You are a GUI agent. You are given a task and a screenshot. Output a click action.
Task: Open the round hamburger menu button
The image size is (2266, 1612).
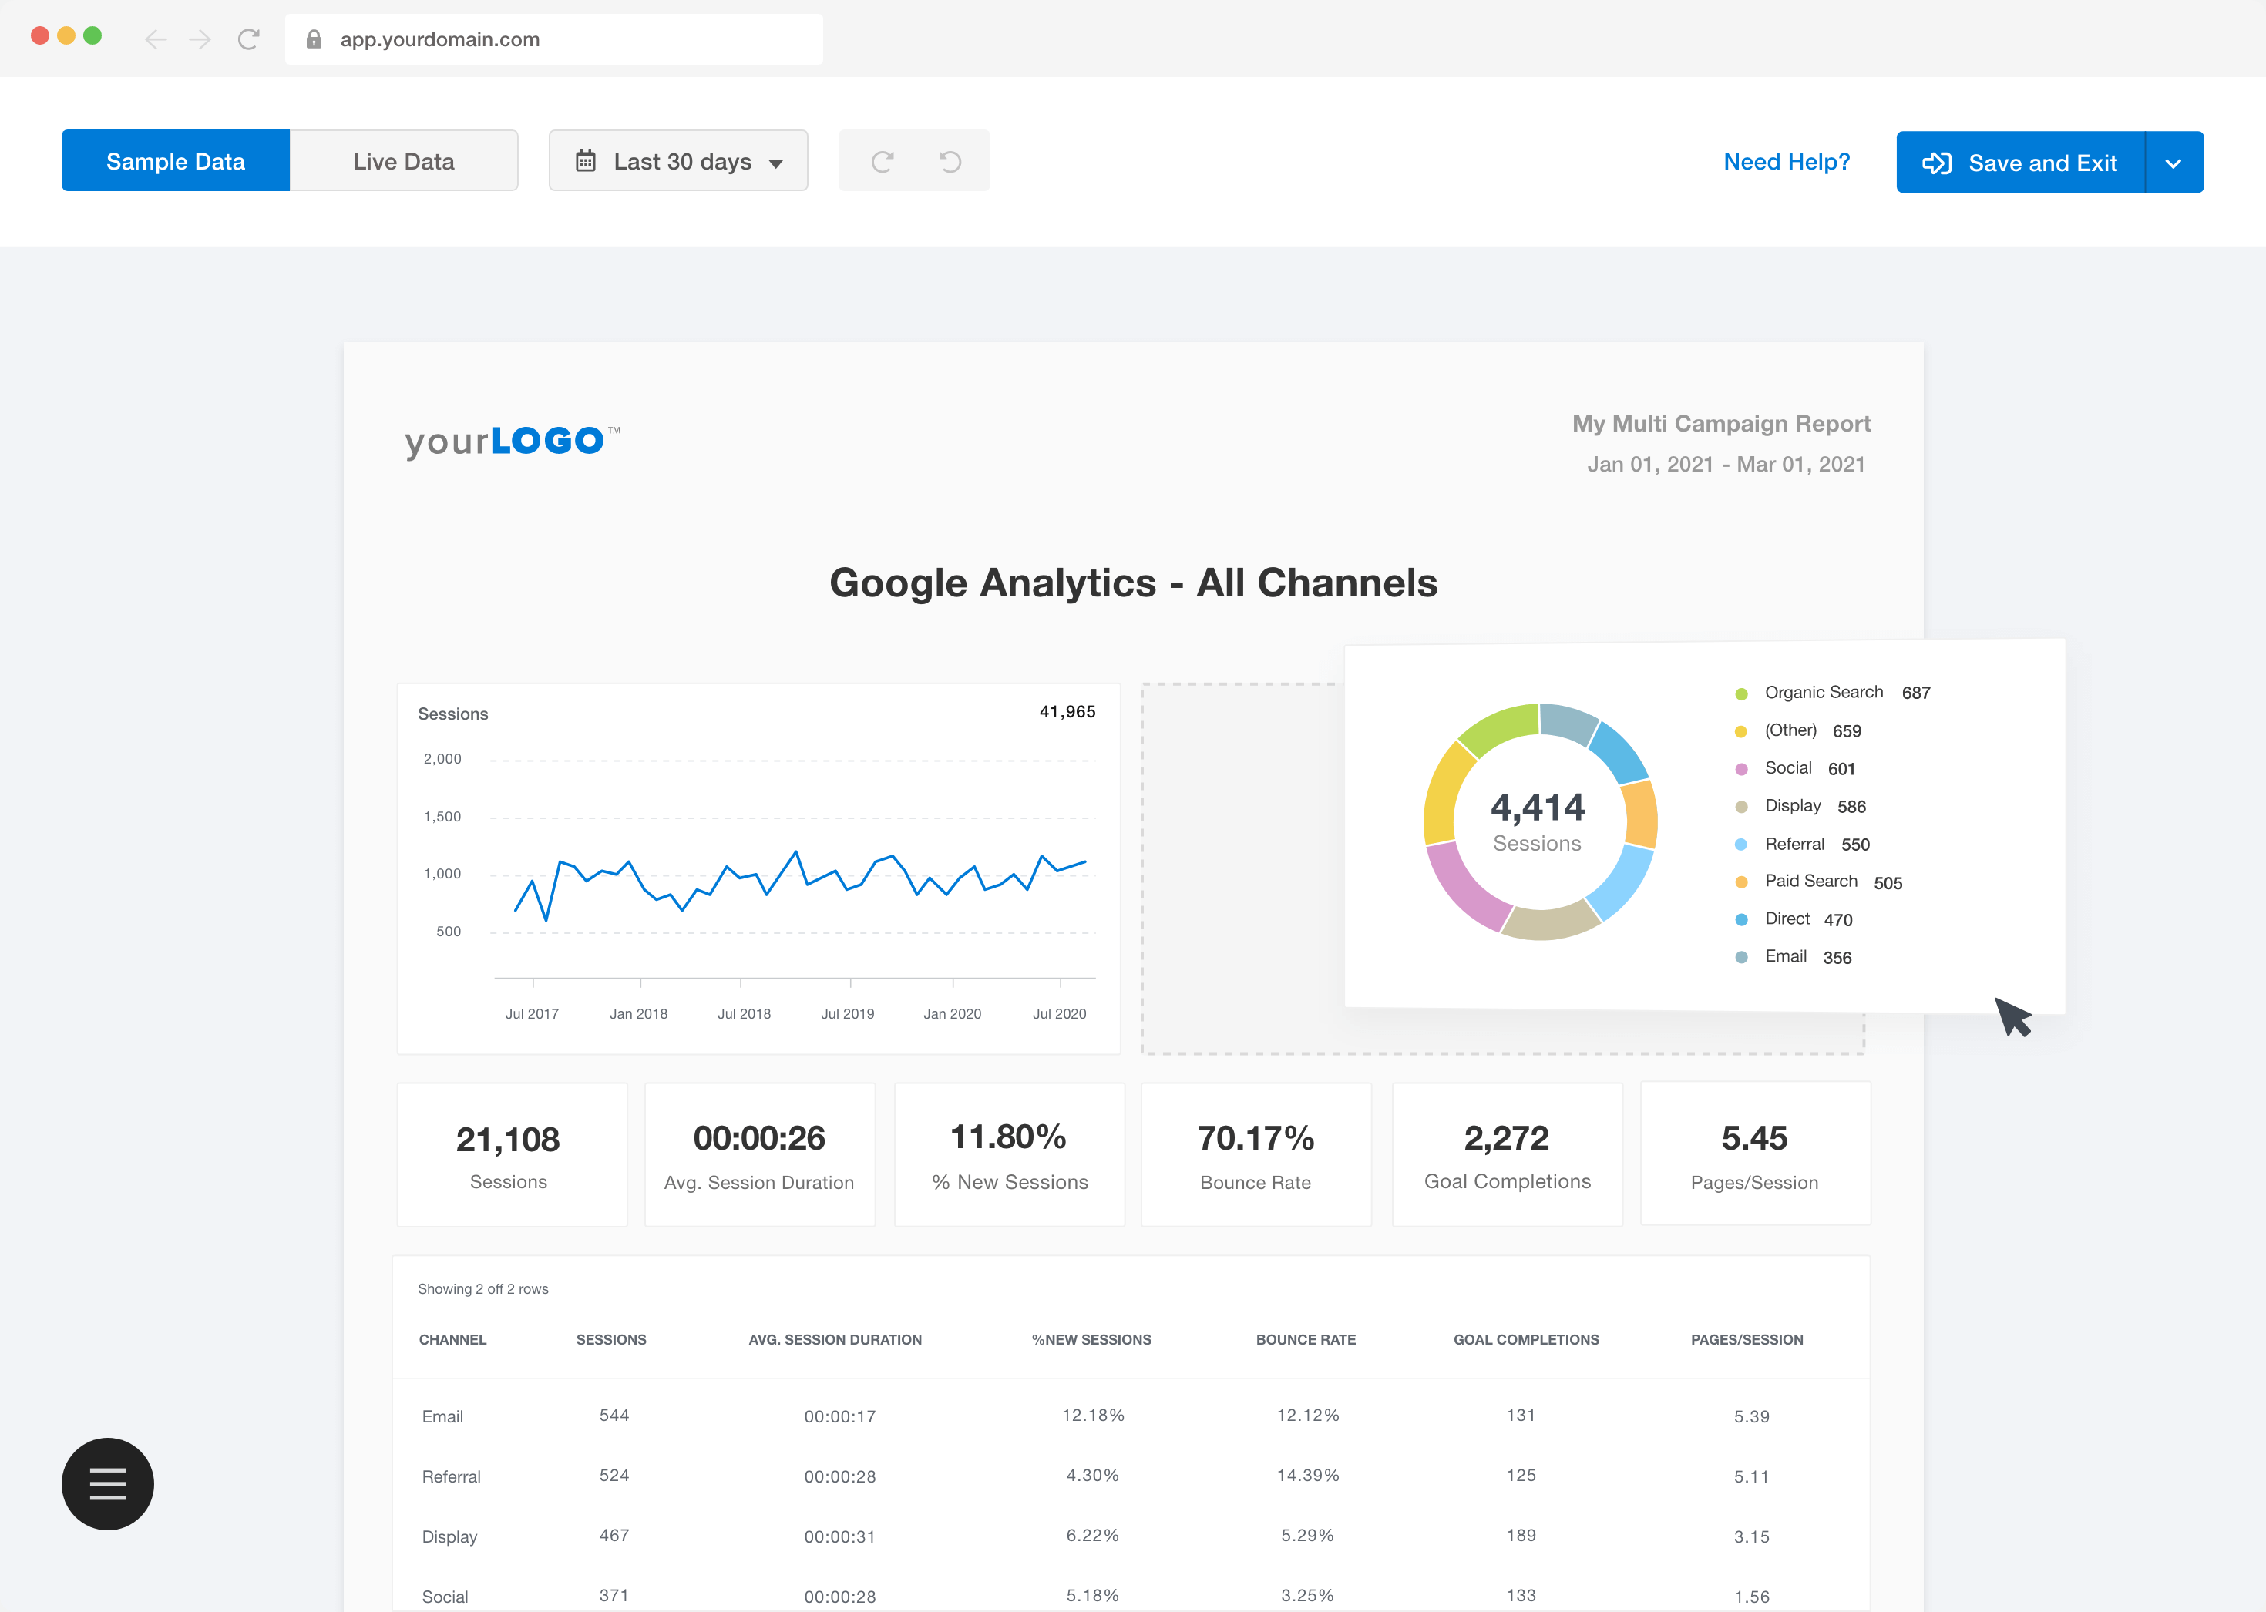point(107,1484)
